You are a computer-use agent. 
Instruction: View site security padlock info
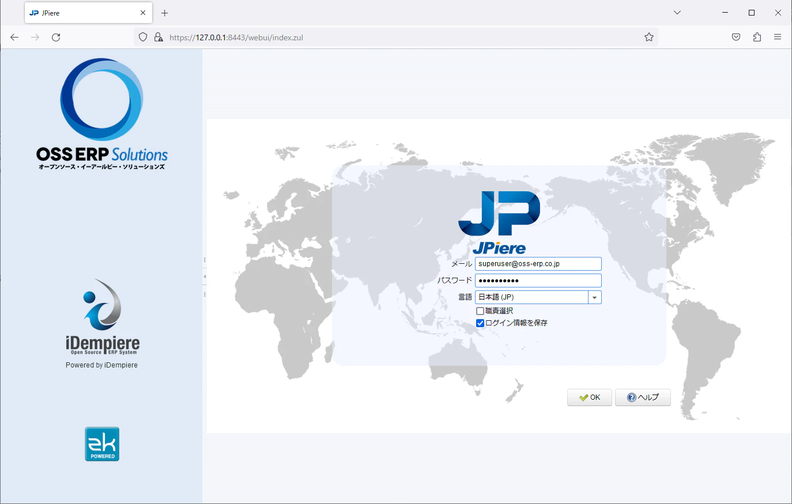(x=159, y=37)
